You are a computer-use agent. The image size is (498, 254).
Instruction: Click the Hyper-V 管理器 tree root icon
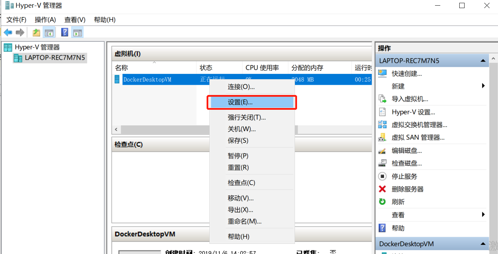click(x=8, y=47)
